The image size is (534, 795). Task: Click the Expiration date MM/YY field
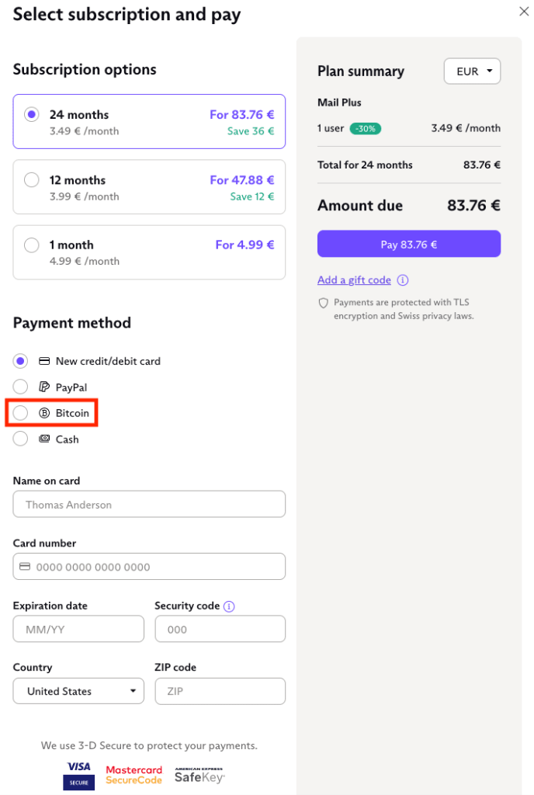point(78,629)
